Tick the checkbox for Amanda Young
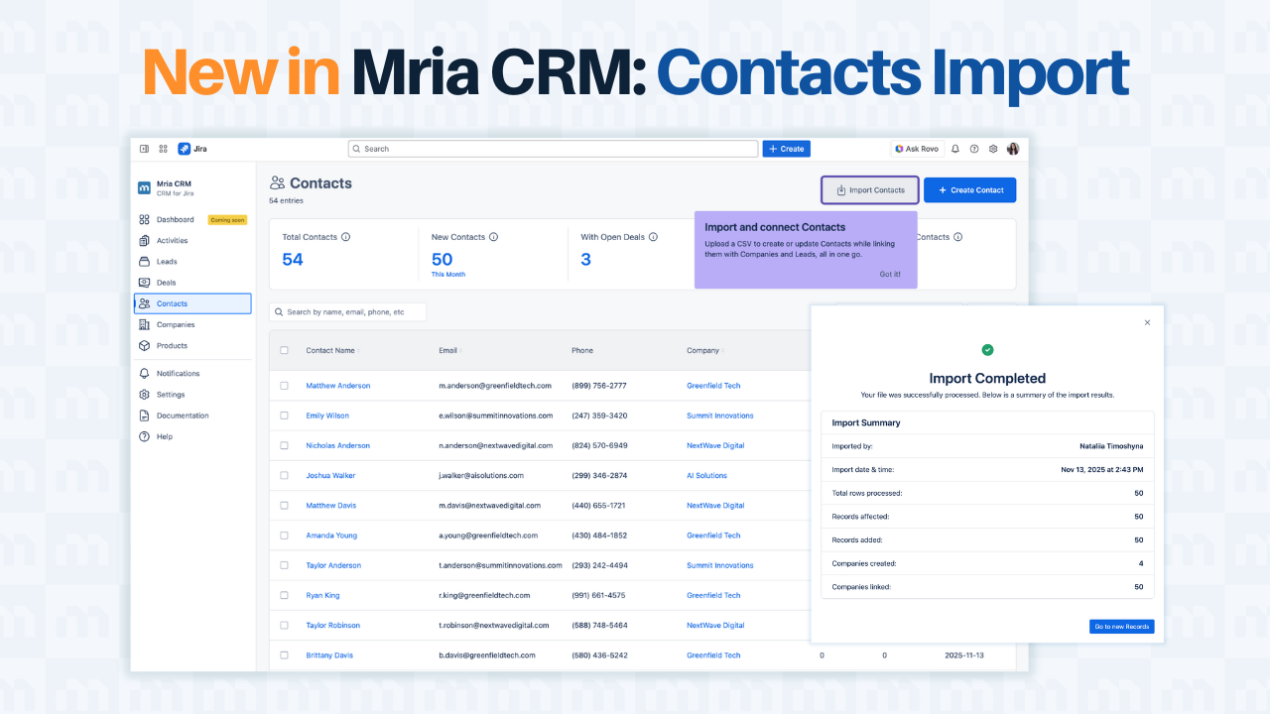Screen dimensions: 1270x714 [x=285, y=535]
